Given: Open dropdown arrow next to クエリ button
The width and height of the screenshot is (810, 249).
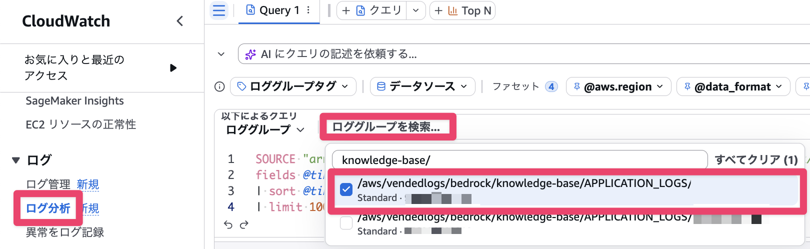Looking at the screenshot, I should [416, 10].
